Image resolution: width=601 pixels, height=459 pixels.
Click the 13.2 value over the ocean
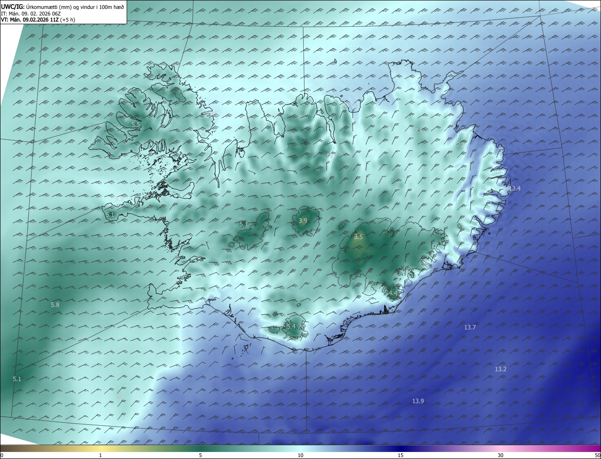pyautogui.click(x=501, y=369)
